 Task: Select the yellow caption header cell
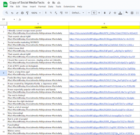pyautogui.click(x=38, y=27)
